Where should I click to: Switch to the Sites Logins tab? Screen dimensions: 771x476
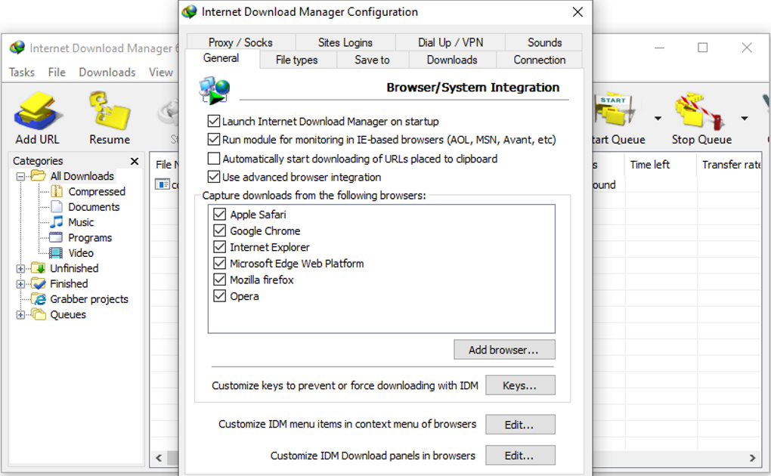click(x=345, y=42)
